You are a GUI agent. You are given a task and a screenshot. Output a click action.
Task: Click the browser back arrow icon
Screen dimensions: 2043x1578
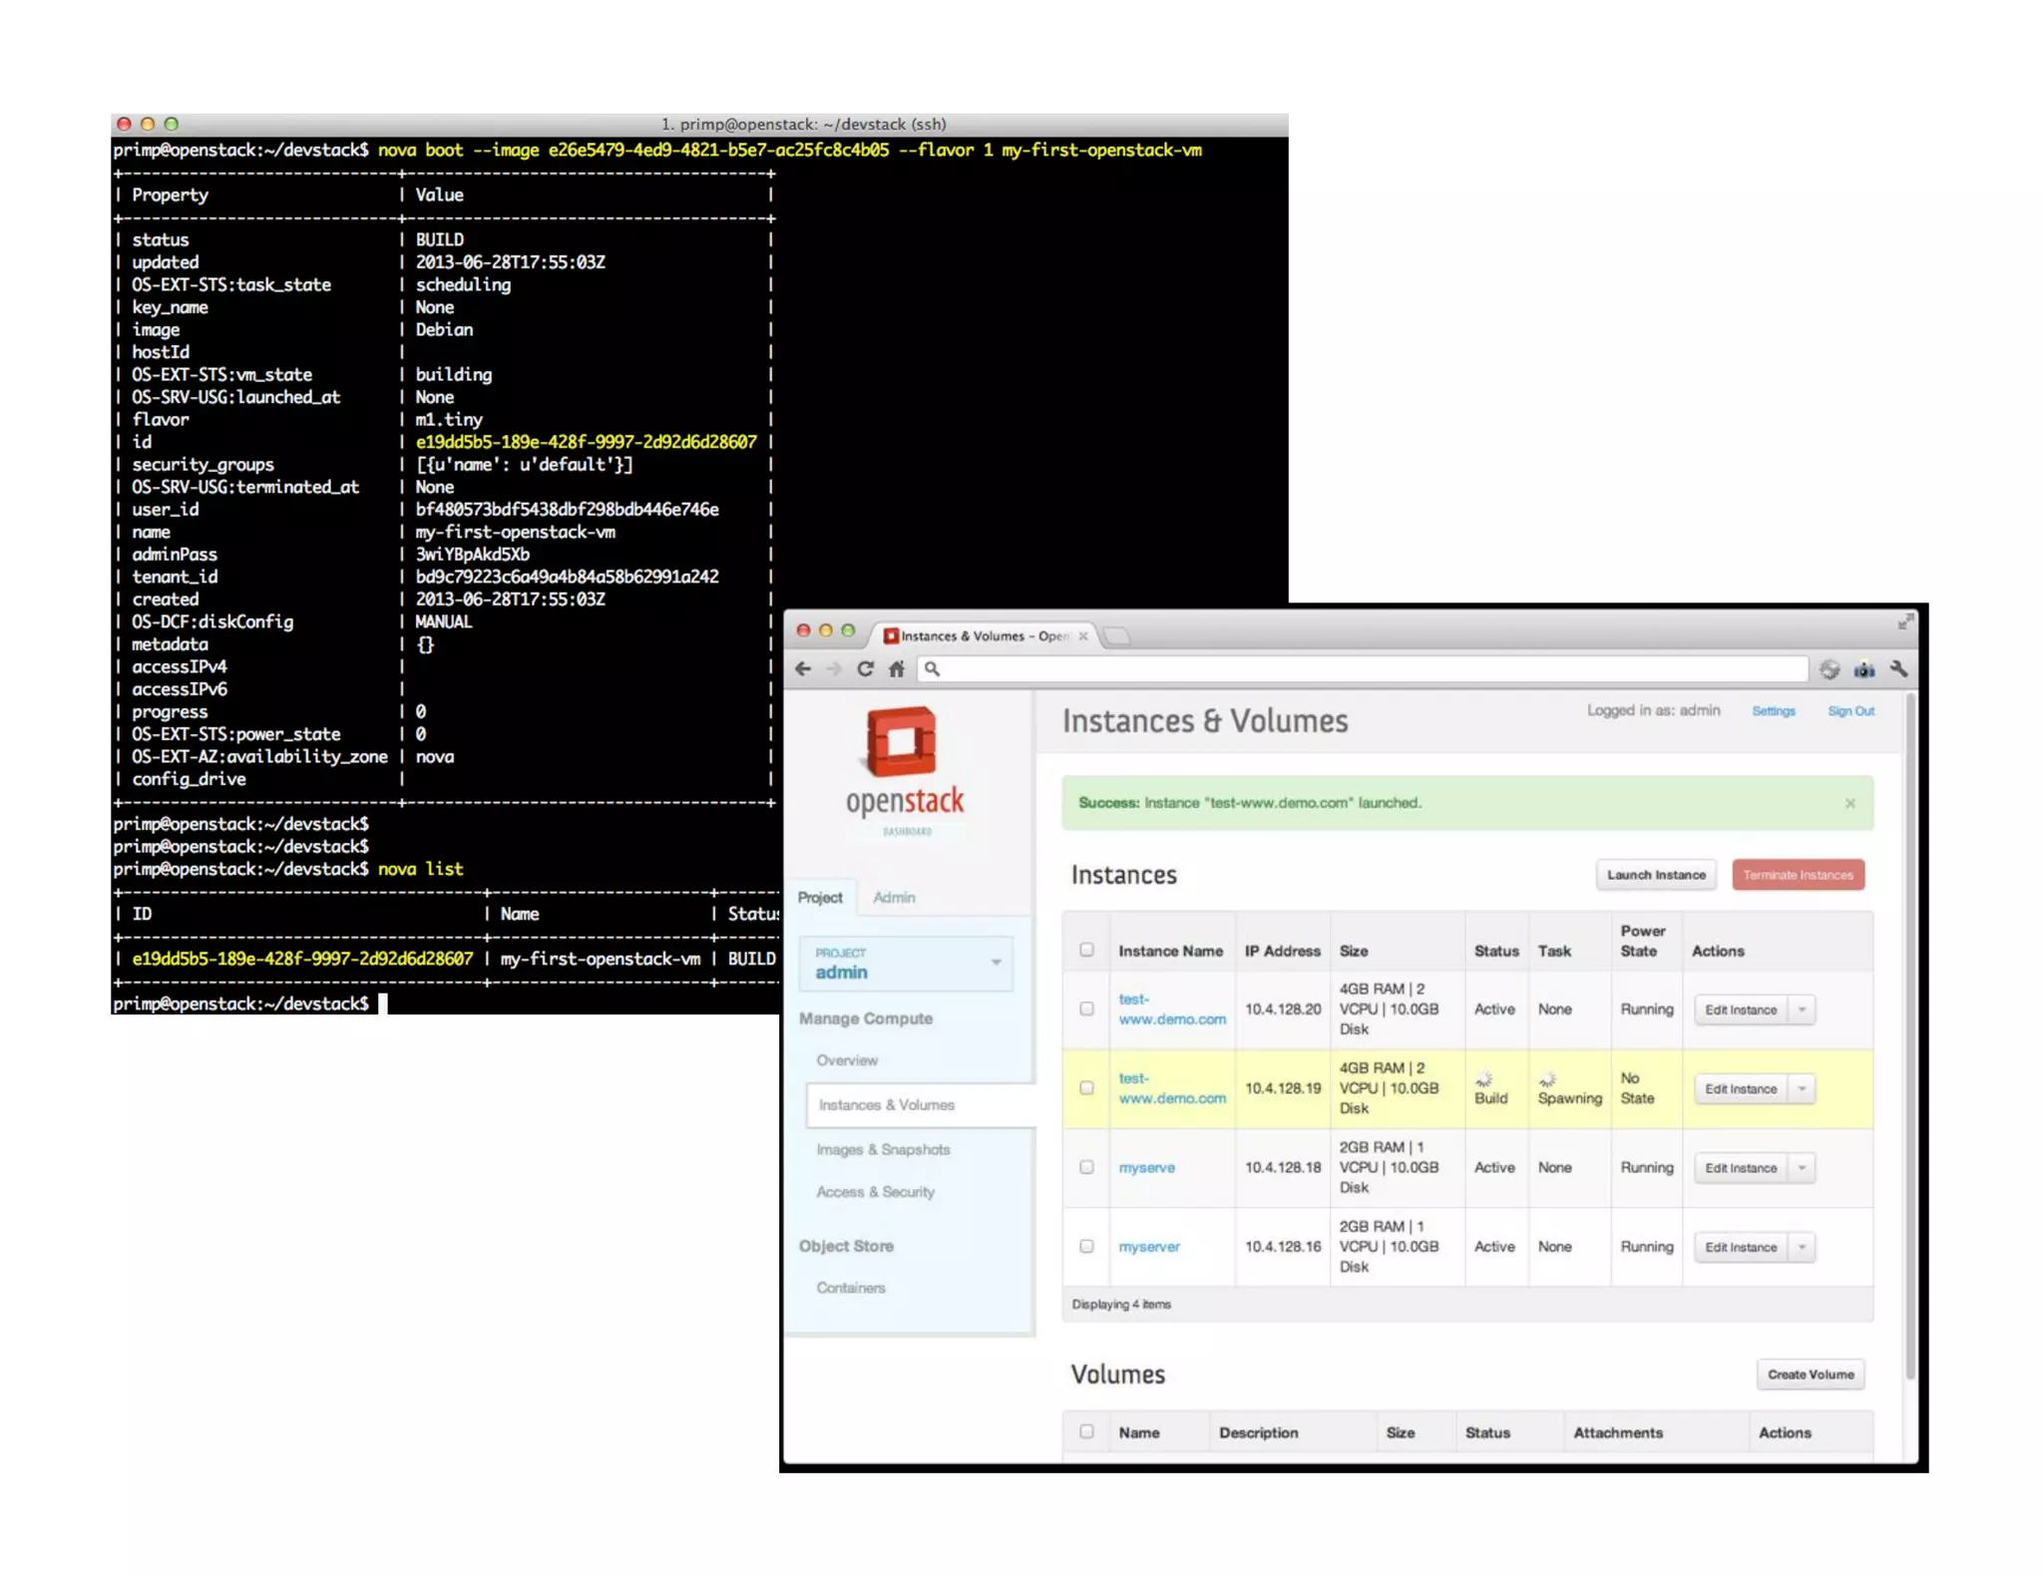(803, 669)
